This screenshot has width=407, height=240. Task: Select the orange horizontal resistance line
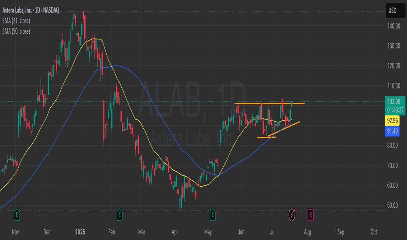point(269,103)
